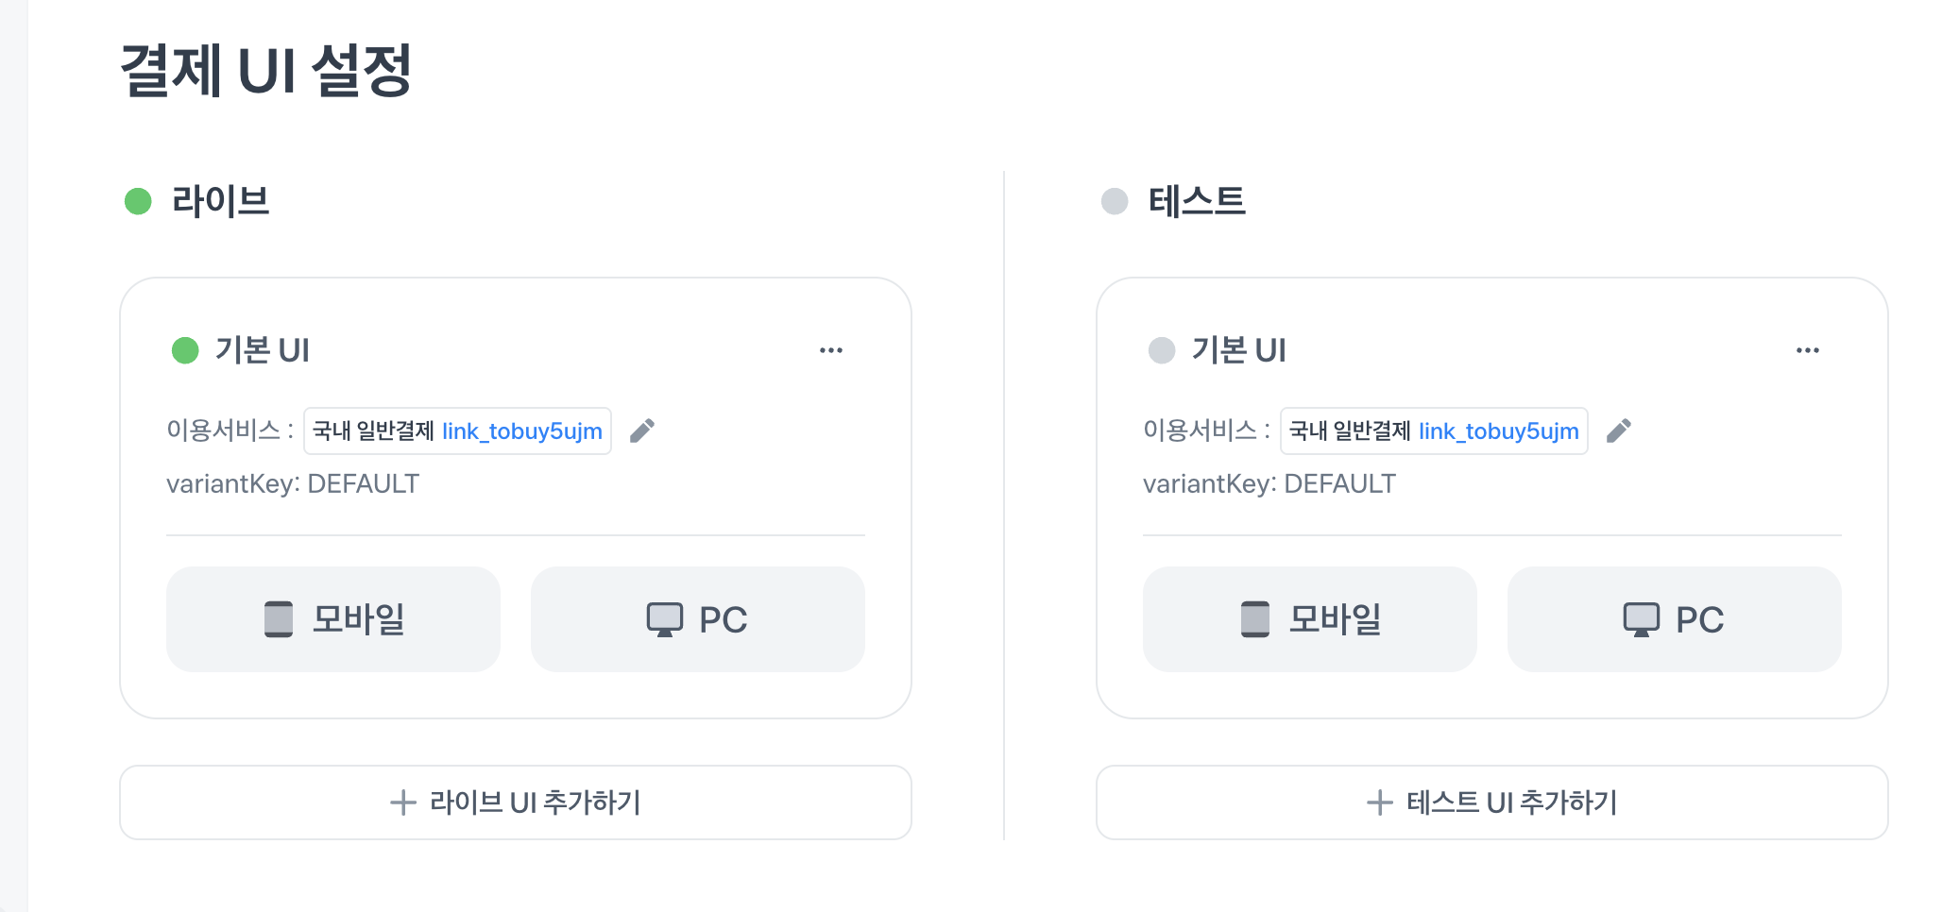This screenshot has height=912, width=1942.
Task: Open link_tobuy5ujm link in Test card
Action: (1499, 431)
